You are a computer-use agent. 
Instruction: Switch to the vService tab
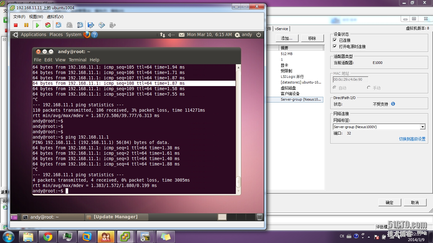[281, 29]
